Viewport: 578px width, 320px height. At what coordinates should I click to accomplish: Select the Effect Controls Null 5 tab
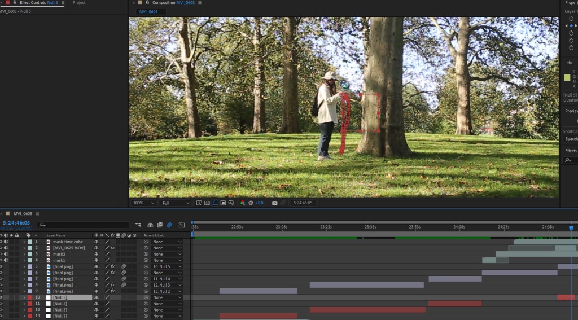coord(39,3)
